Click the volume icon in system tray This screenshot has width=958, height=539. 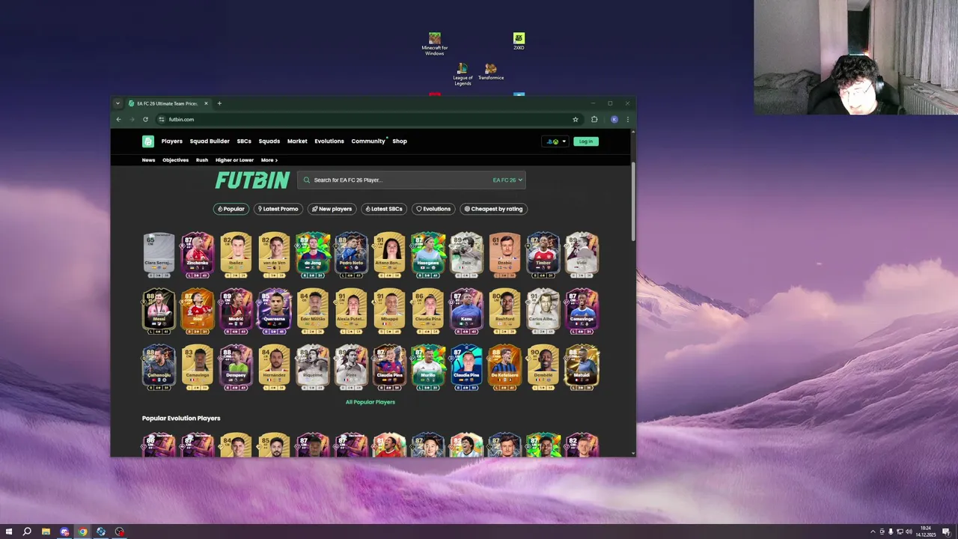tap(909, 532)
